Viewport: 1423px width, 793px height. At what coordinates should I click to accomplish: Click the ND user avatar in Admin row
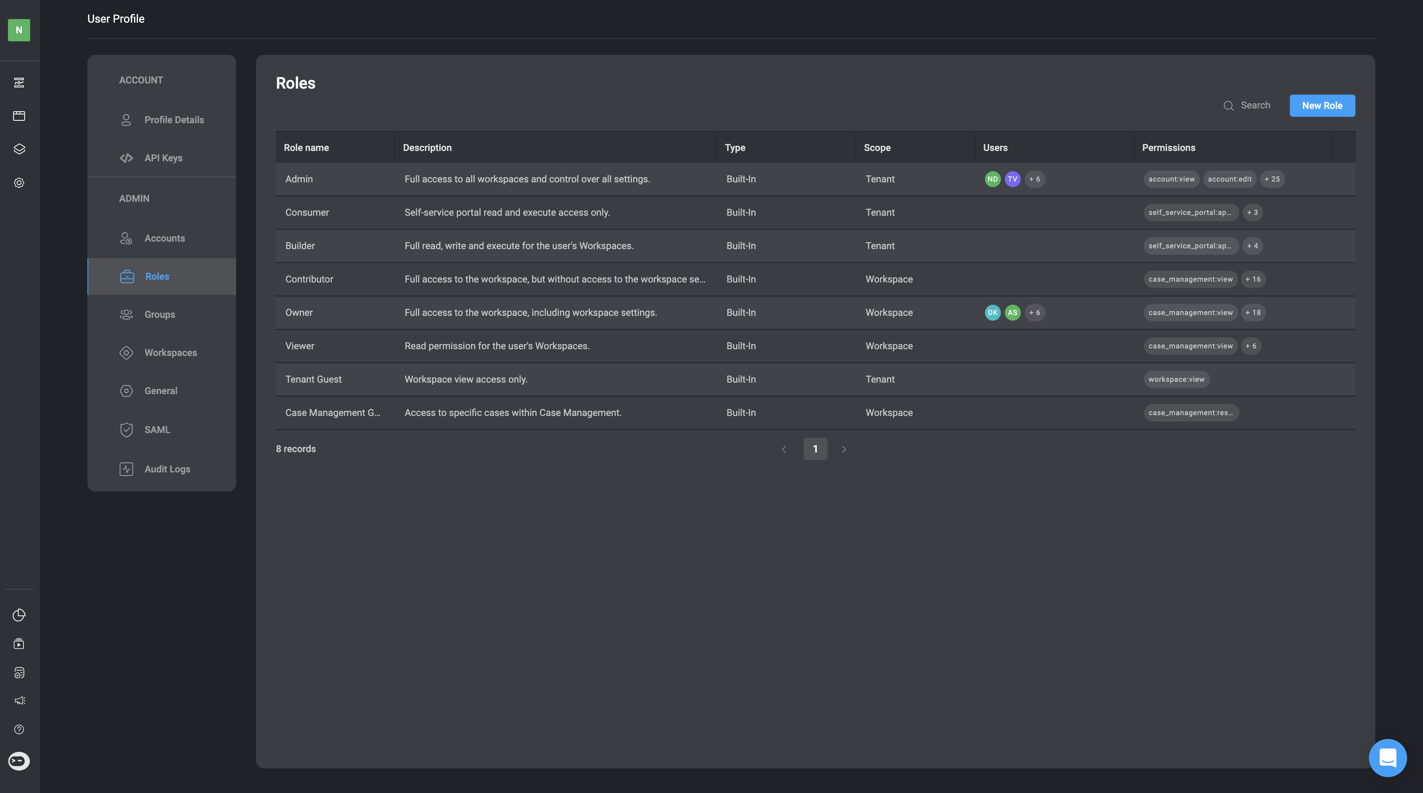coord(993,179)
